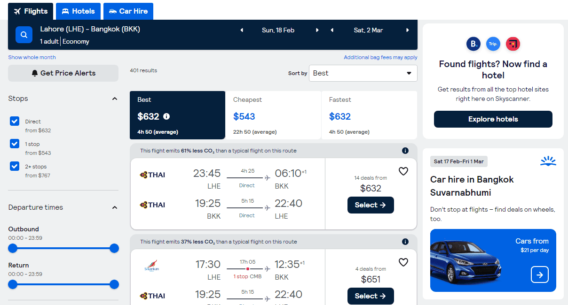Image resolution: width=568 pixels, height=305 pixels.
Task: Click Outbound slider left handle
Action: [13, 248]
